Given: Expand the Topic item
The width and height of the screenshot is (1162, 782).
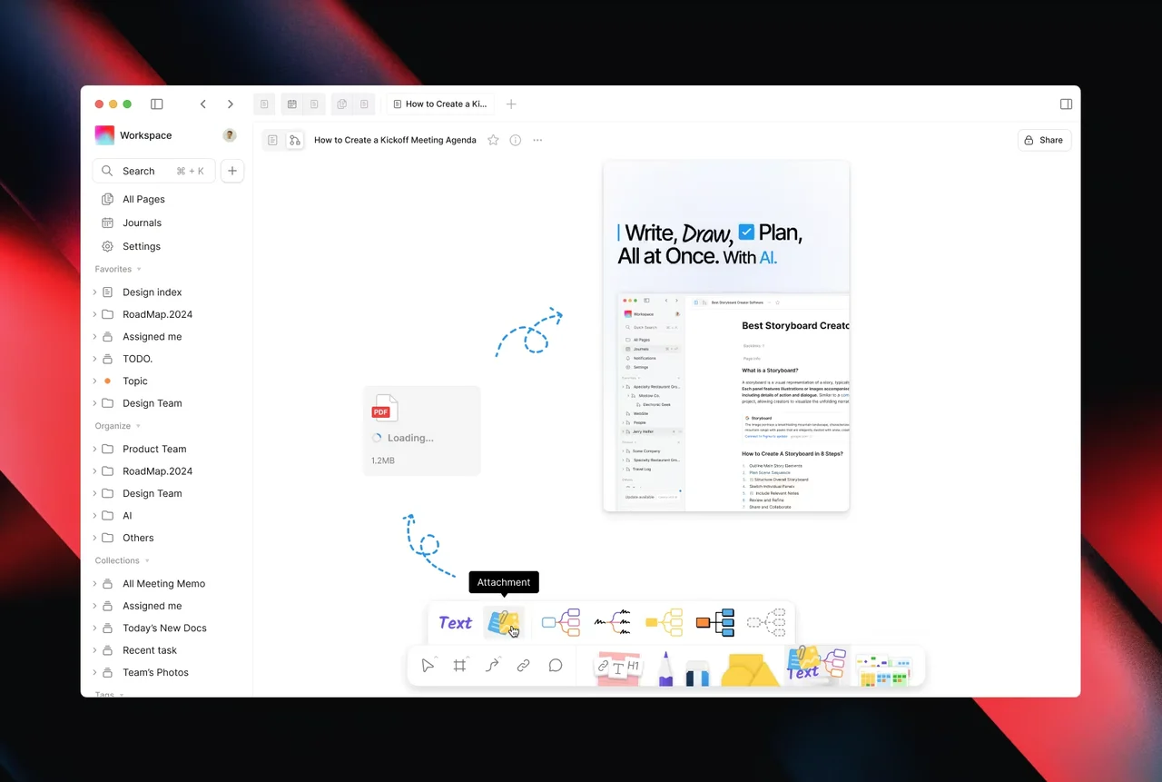Looking at the screenshot, I should (94, 381).
